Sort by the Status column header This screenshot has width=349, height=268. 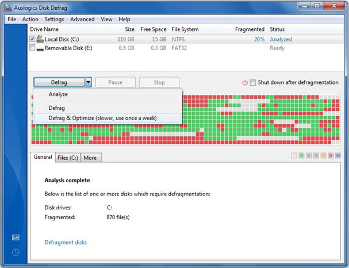pyautogui.click(x=305, y=29)
